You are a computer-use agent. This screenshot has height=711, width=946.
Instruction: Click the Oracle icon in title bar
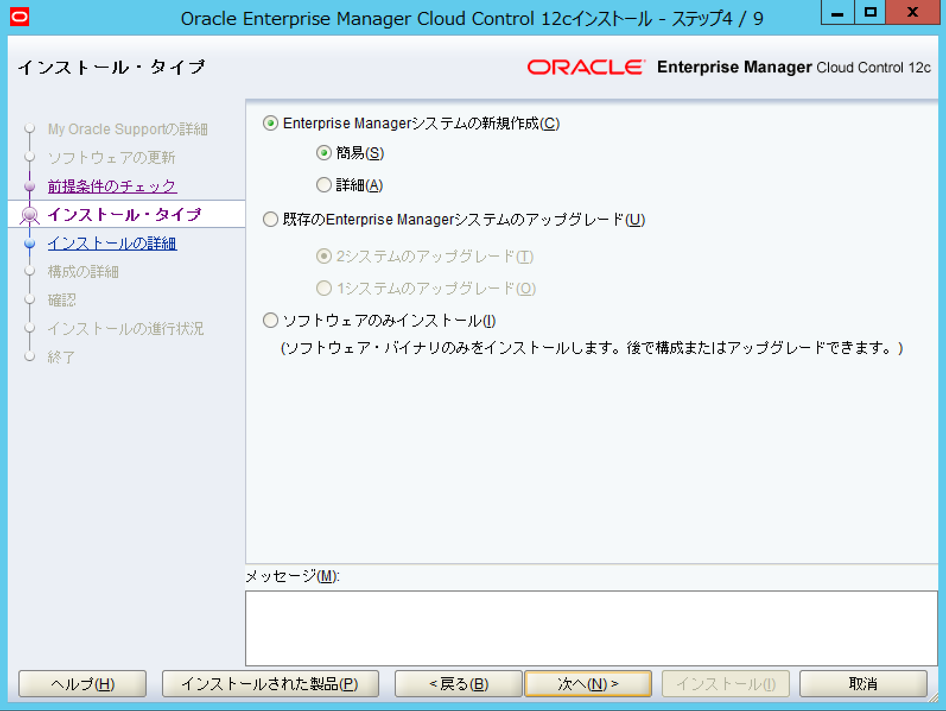pos(20,17)
